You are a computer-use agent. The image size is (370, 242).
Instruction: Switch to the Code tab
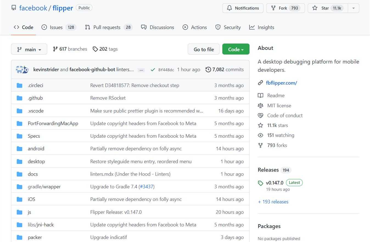pos(23,27)
